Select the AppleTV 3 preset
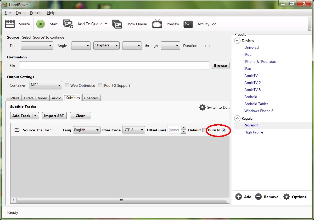The width and height of the screenshot is (314, 220). 253,90
